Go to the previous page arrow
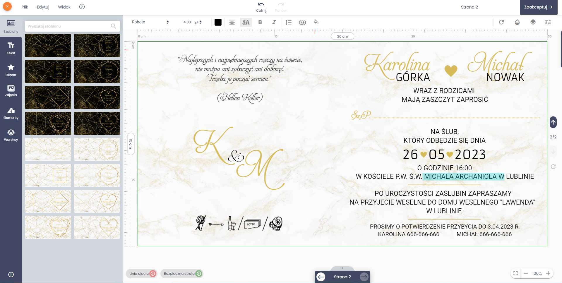This screenshot has width=562, height=283. tap(321, 277)
